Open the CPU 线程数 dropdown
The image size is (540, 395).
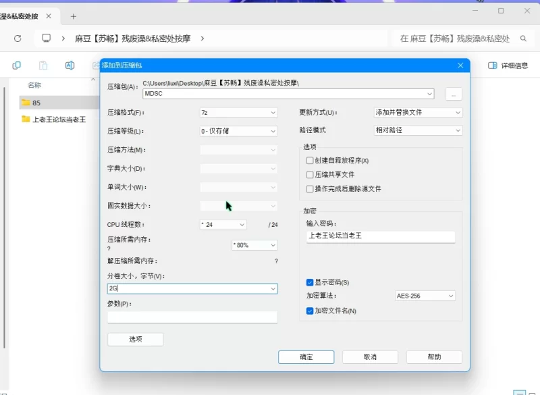click(223, 225)
